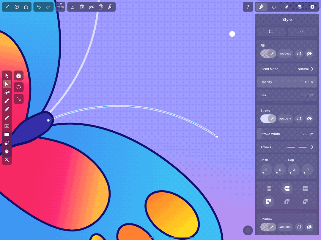
Task: Set the last Gap value dial
Action: point(307,169)
